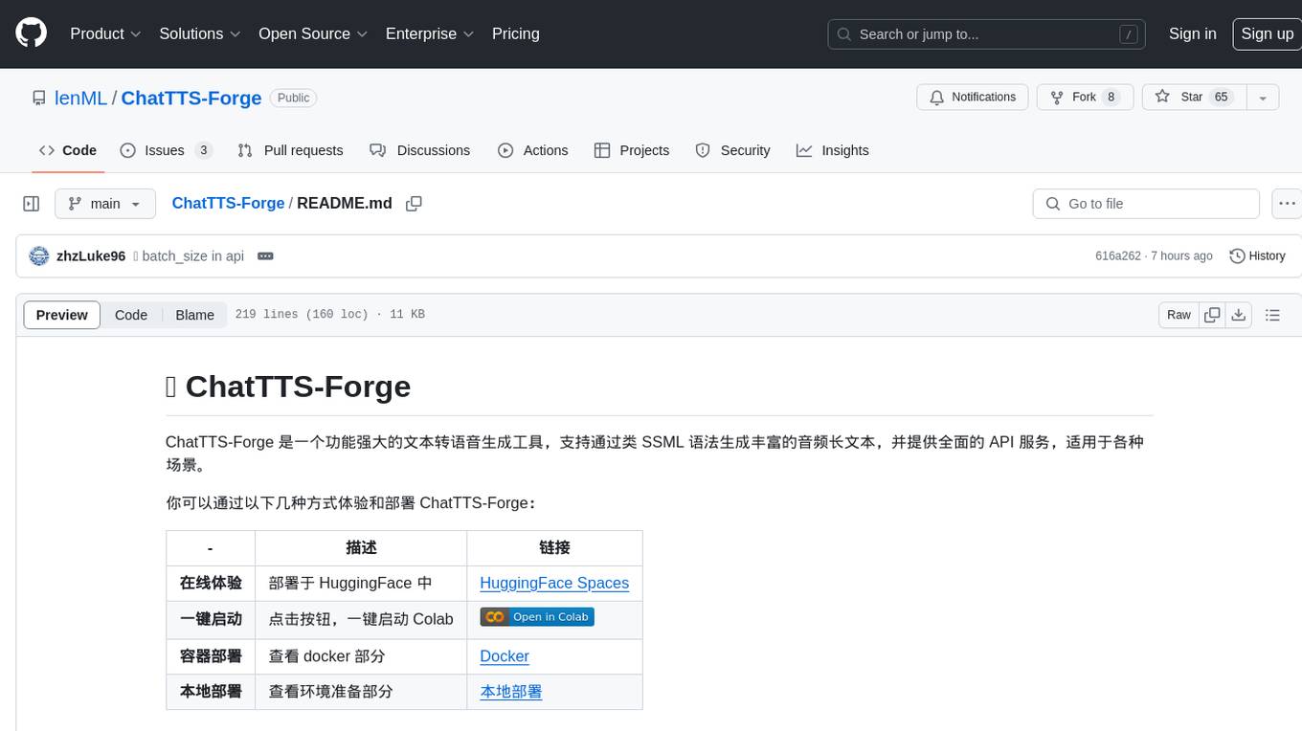
Task: Switch to the Code view
Action: point(131,315)
